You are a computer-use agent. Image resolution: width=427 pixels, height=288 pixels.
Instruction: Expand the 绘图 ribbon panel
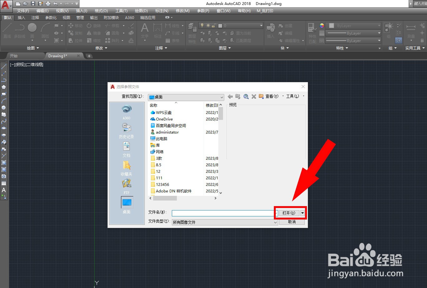(33, 48)
